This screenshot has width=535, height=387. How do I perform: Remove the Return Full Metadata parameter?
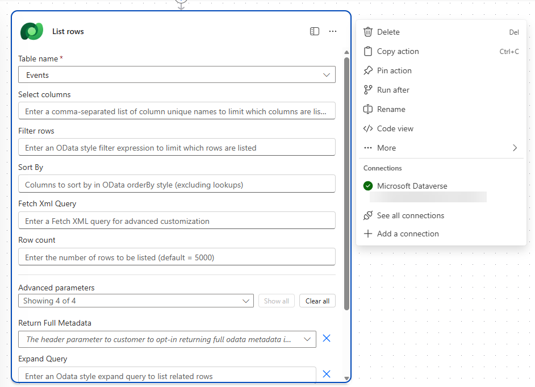(x=327, y=338)
